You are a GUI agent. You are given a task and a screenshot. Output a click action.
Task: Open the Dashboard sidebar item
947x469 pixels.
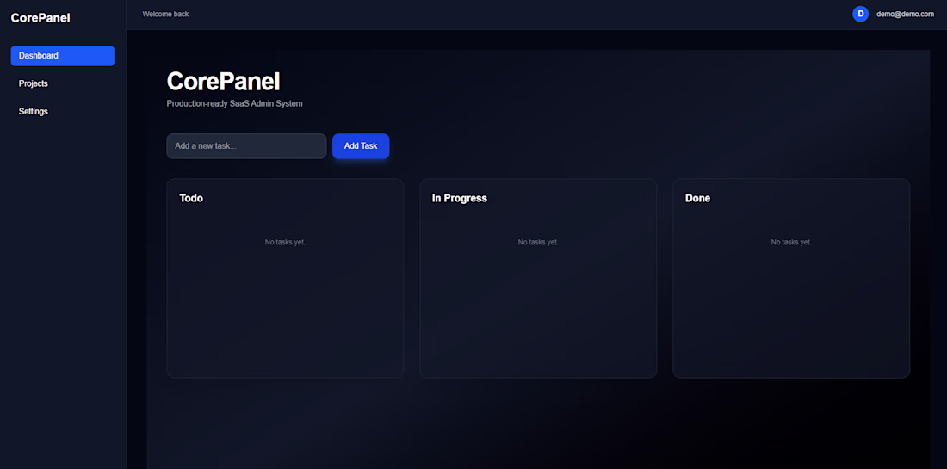pos(62,56)
